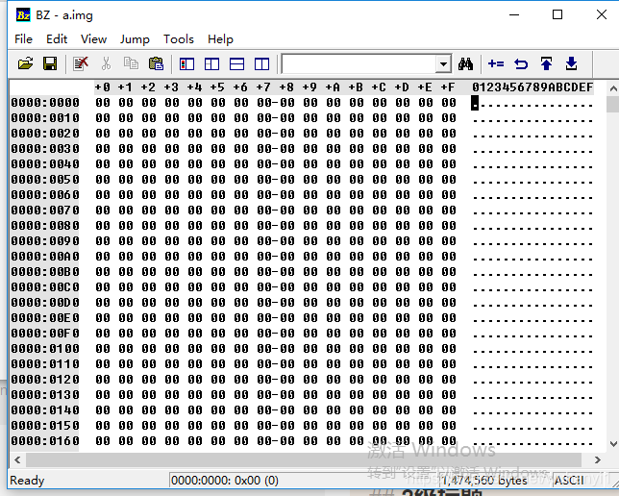Click the 0123456789ABCDEF ASCII header
Screen dimensions: 619x496
[532, 87]
